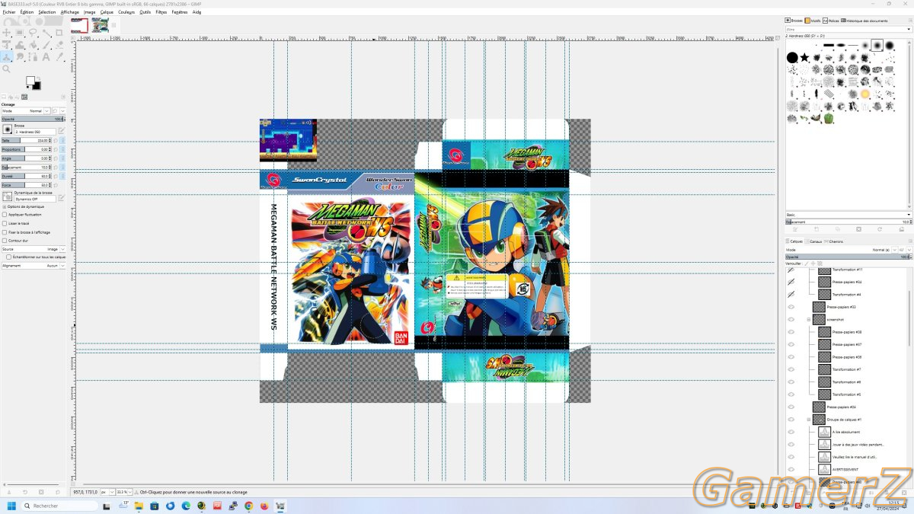This screenshot has width=914, height=514.
Task: Select the Clone stamp tool
Action: point(7,57)
